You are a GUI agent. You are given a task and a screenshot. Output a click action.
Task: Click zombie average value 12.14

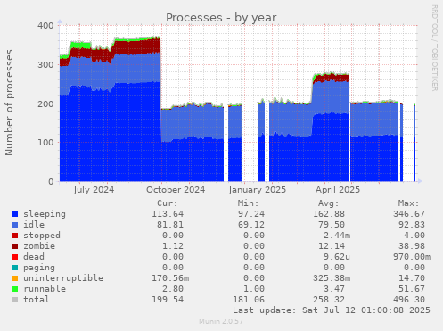pyautogui.click(x=332, y=246)
